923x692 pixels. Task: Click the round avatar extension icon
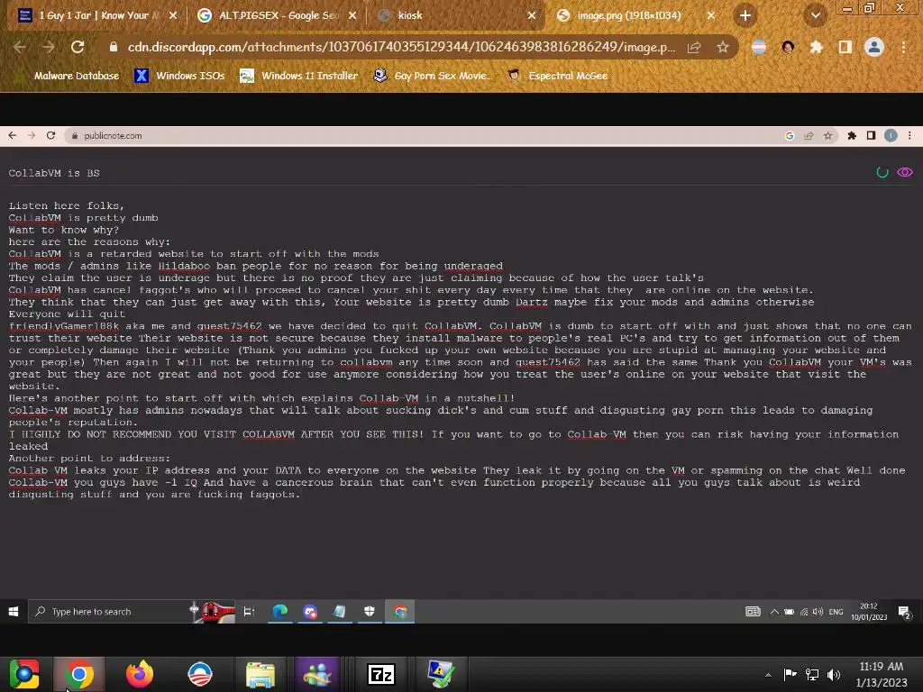(788, 47)
